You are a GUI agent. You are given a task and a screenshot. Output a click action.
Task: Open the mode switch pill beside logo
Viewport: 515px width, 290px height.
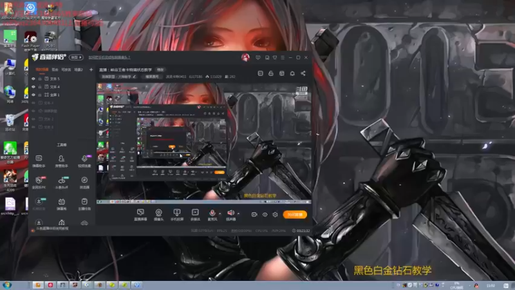76,57
